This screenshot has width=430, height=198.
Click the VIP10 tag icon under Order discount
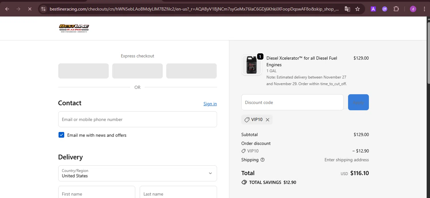pos(244,151)
